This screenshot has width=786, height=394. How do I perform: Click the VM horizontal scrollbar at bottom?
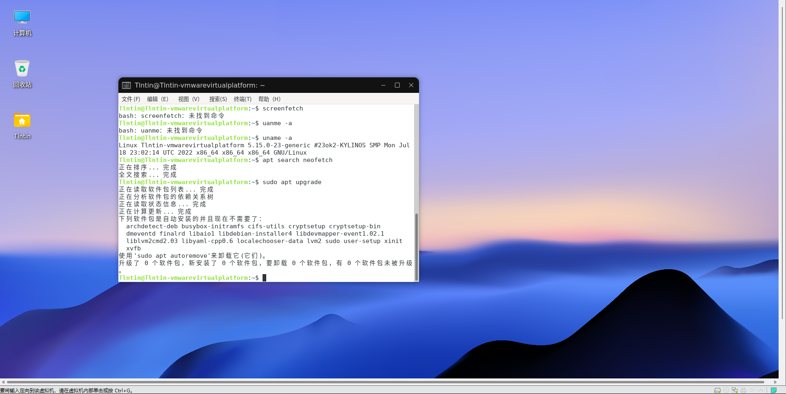[x=385, y=382]
